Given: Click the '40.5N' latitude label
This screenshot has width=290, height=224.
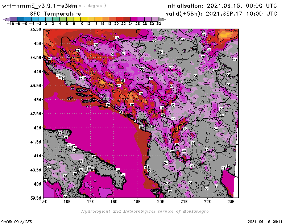Looking at the screenshot, I should tap(36, 170).
